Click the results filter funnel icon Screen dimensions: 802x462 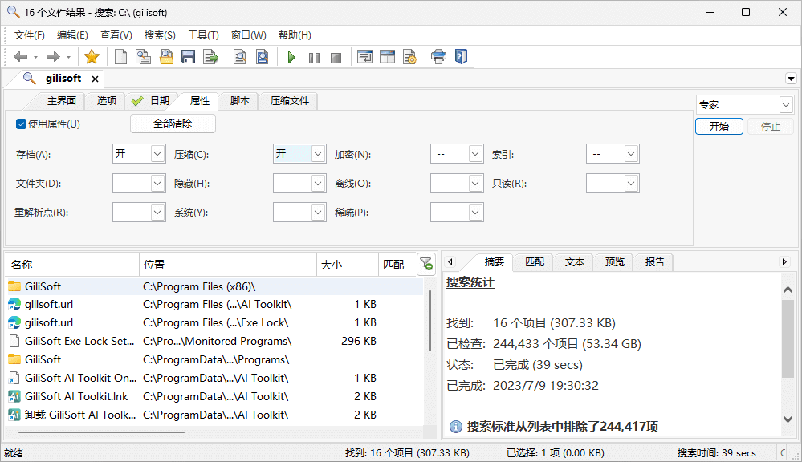point(426,264)
